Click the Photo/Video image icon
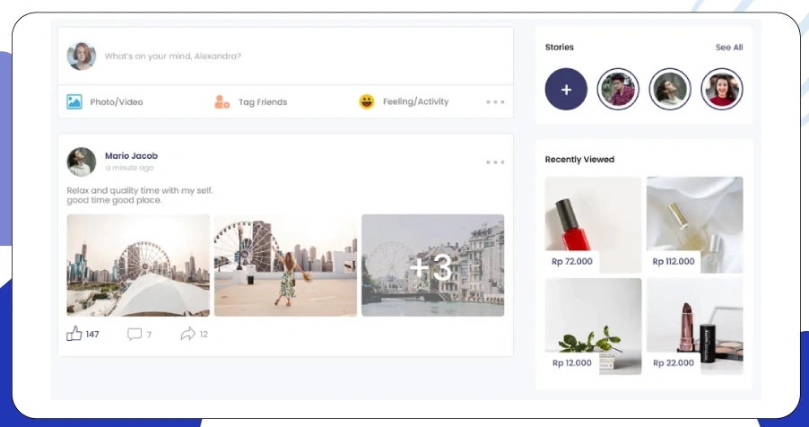The image size is (809, 427). coord(74,102)
